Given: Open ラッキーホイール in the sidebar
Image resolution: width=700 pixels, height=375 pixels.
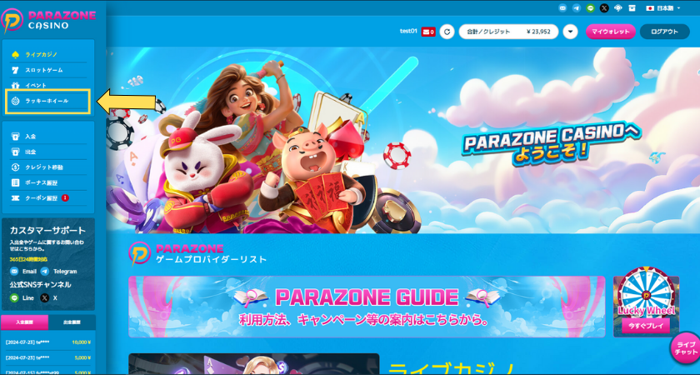Looking at the screenshot, I should [48, 102].
